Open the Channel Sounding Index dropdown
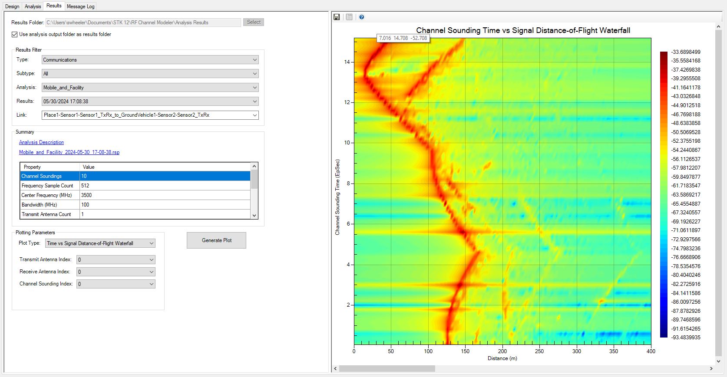This screenshot has width=727, height=377. click(x=116, y=284)
